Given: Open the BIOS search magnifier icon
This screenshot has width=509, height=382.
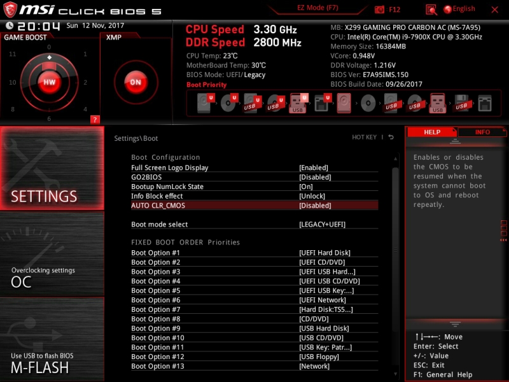Looking at the screenshot, I should tap(431, 10).
